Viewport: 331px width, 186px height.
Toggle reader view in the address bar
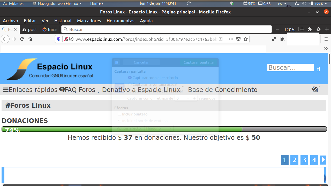pyautogui.click(x=221, y=39)
